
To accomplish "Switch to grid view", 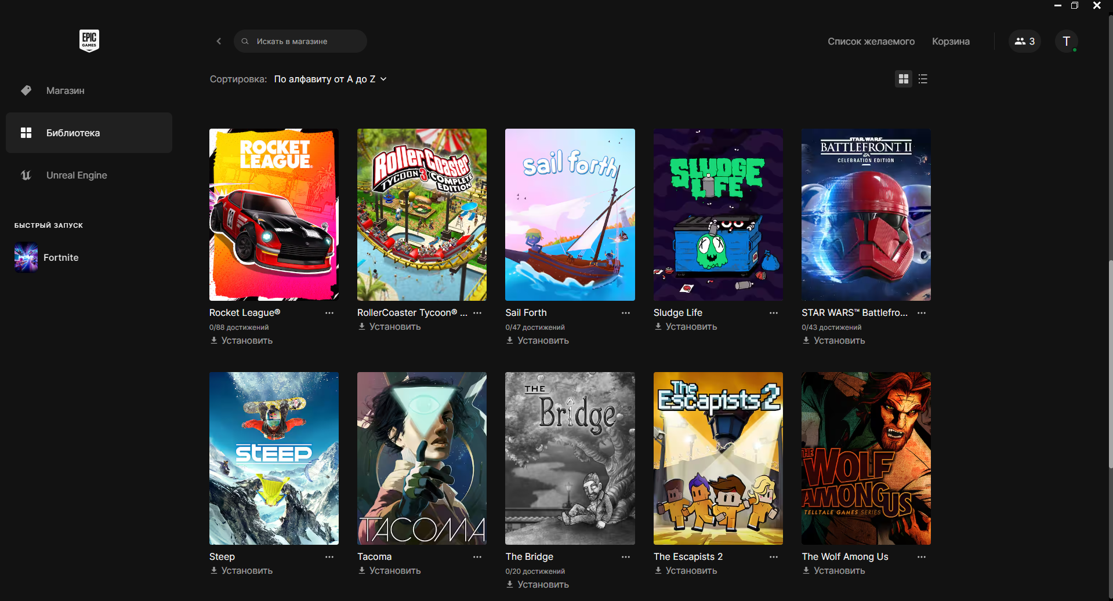I will point(903,79).
